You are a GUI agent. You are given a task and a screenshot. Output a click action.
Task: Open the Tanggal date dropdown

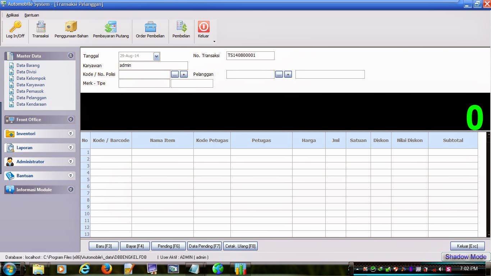[x=156, y=56]
